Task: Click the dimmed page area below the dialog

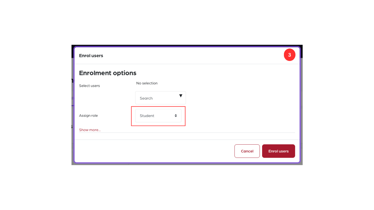Action: [x=187, y=164]
